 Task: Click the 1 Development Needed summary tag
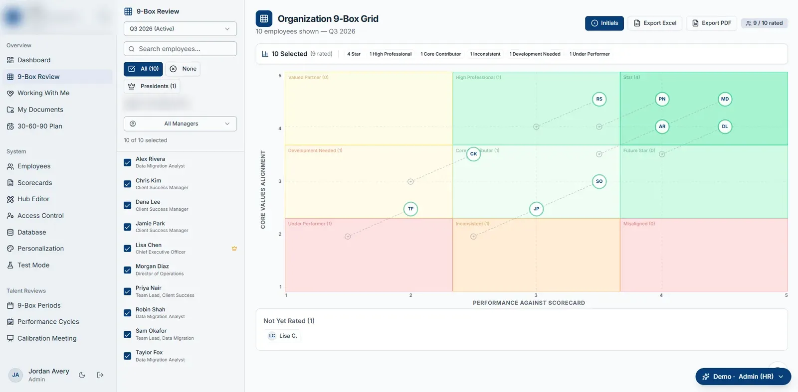click(535, 54)
